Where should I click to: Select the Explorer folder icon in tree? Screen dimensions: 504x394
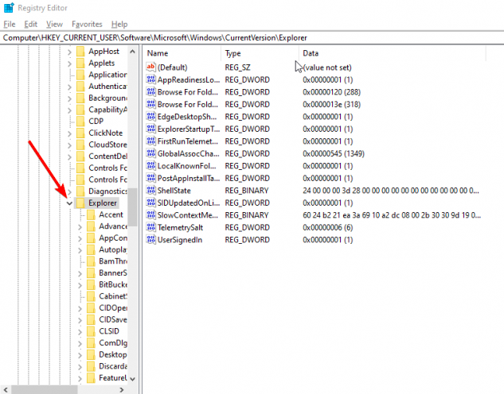(x=80, y=203)
